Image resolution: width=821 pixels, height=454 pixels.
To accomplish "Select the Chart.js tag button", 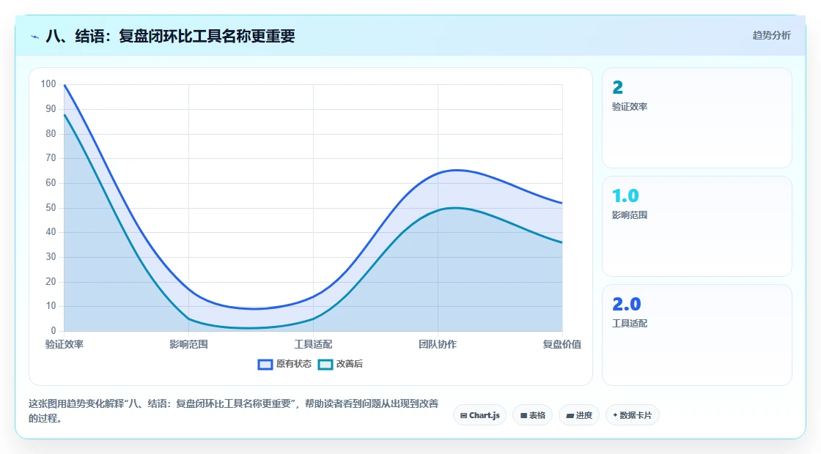I will (479, 415).
